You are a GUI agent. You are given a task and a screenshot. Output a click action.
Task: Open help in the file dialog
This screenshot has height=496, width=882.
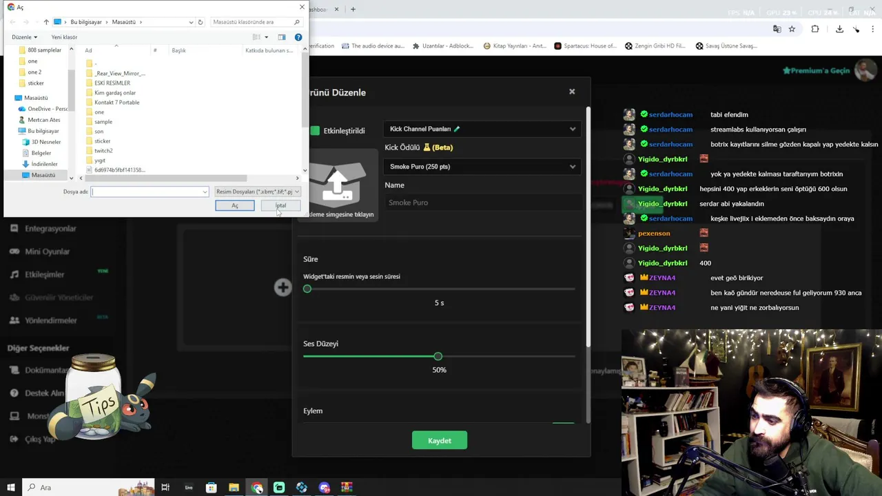click(298, 37)
